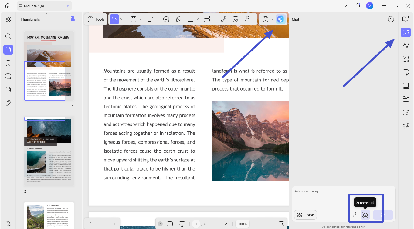This screenshot has width=414, height=229.
Task: Open the chat history clock icon
Action: (391, 19)
